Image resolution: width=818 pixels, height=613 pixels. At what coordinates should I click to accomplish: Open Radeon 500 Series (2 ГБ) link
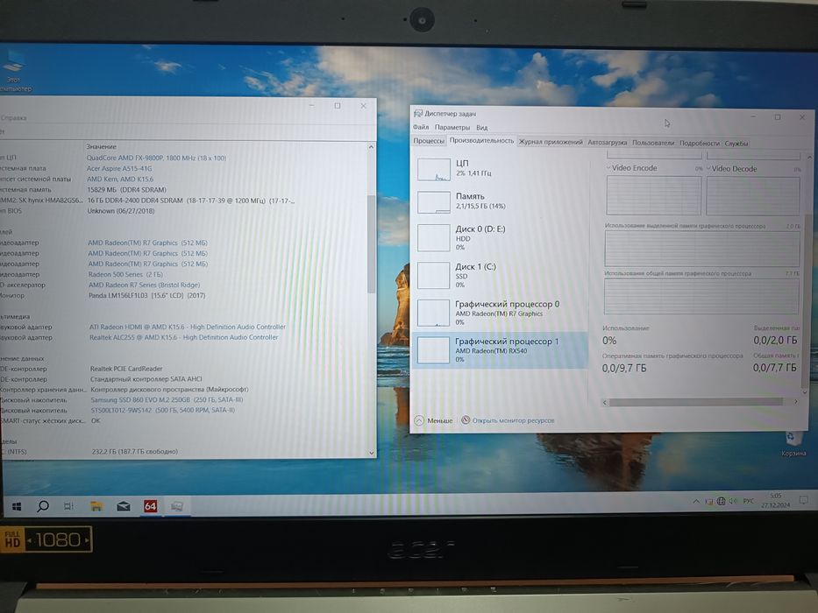pos(125,274)
